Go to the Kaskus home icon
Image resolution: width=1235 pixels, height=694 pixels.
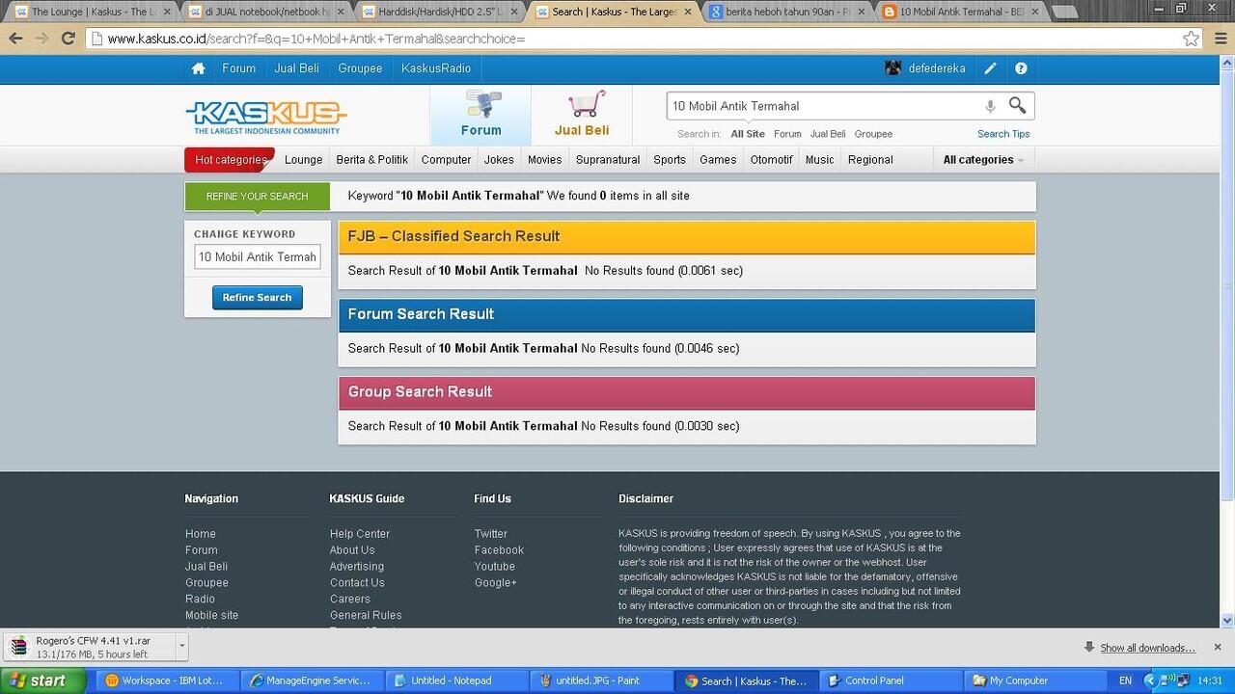tap(198, 68)
